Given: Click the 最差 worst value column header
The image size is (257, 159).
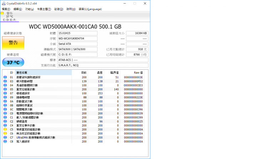Looking at the screenshot, I should pos(96,73).
